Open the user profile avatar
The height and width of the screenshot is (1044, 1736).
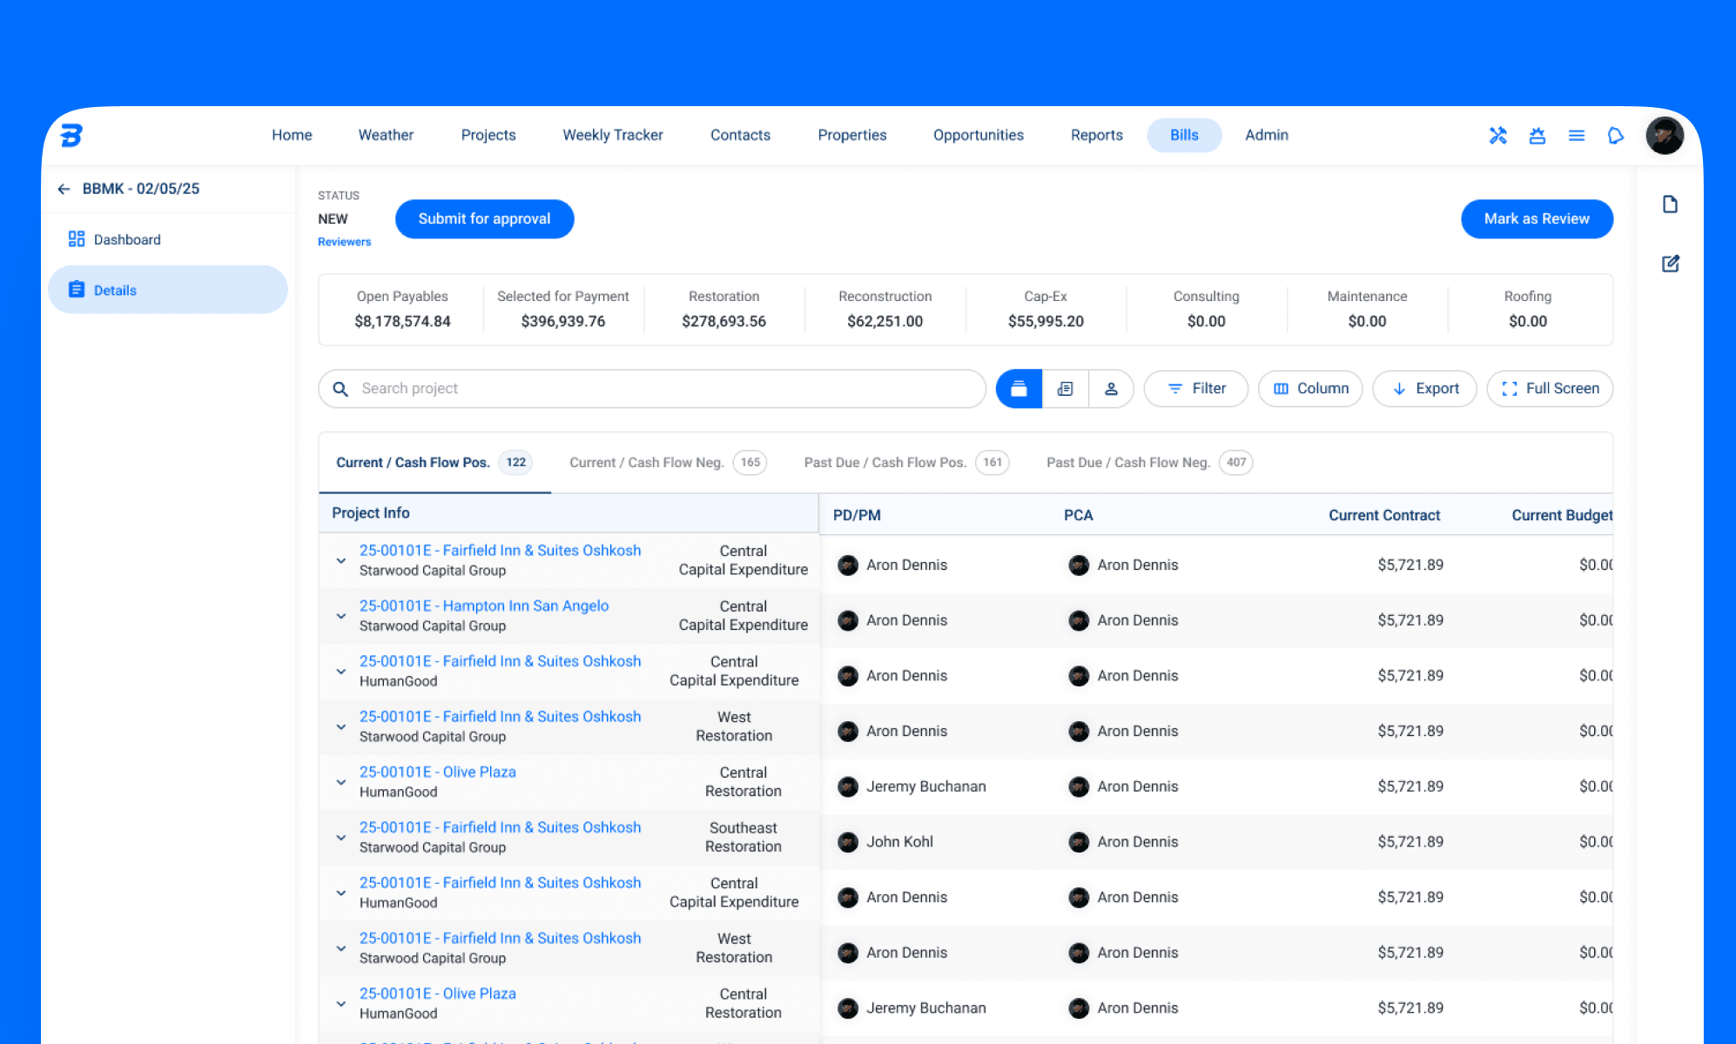(x=1664, y=135)
